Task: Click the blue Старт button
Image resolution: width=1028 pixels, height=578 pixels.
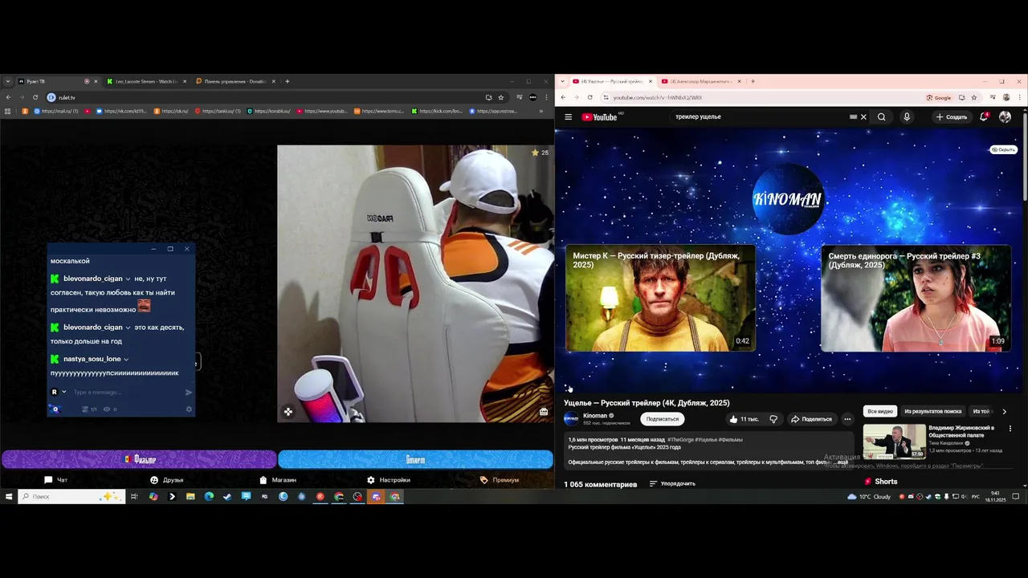Action: pyautogui.click(x=415, y=459)
